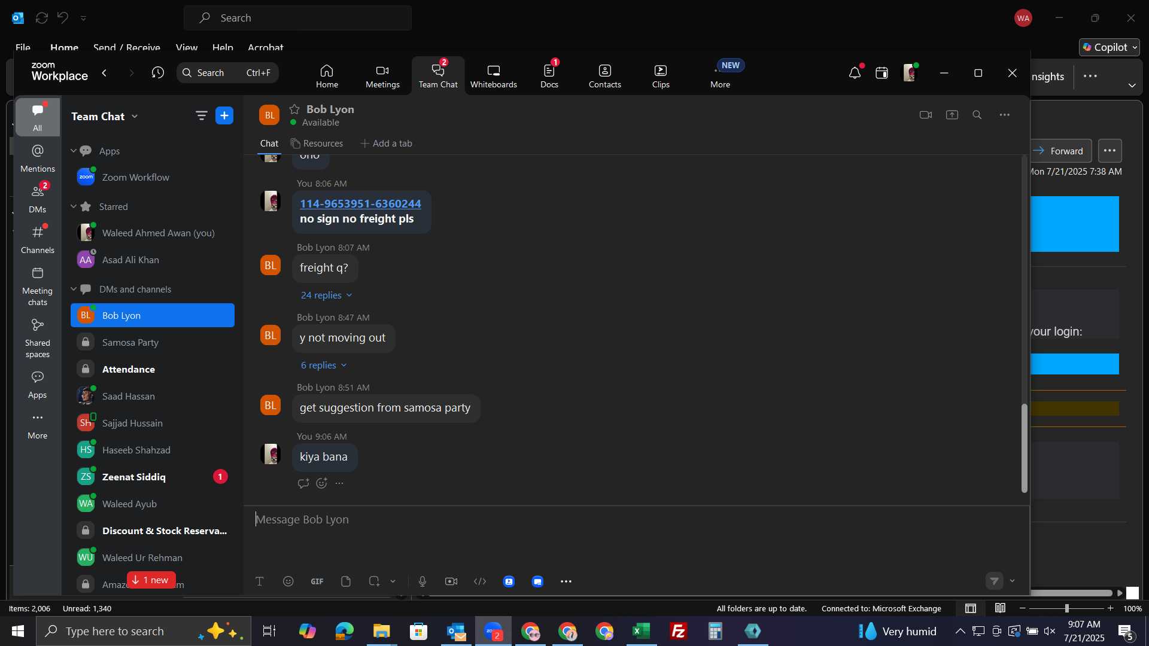
Task: Select DMs in Zoom sidebar
Action: [x=37, y=199]
